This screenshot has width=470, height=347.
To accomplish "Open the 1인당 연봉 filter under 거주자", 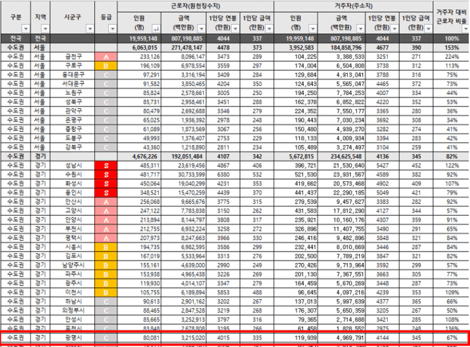I will coord(394,29).
